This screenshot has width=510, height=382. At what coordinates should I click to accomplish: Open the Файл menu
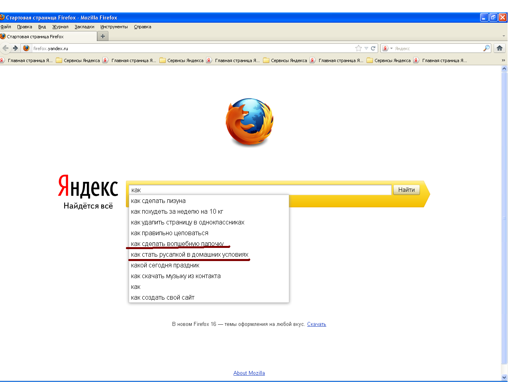[x=6, y=27]
